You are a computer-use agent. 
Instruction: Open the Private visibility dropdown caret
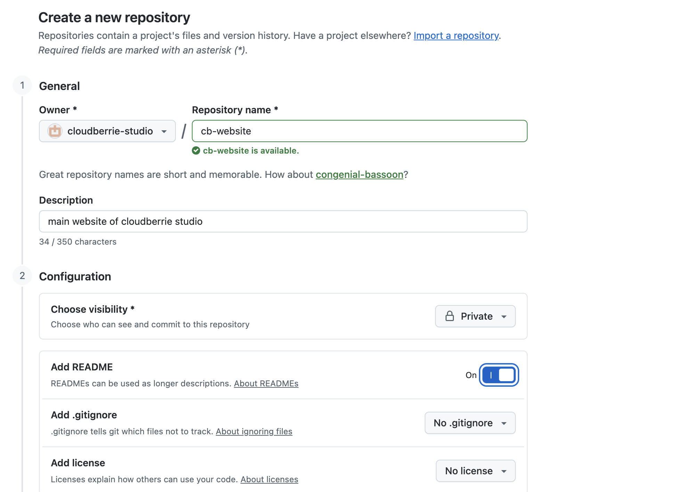504,317
